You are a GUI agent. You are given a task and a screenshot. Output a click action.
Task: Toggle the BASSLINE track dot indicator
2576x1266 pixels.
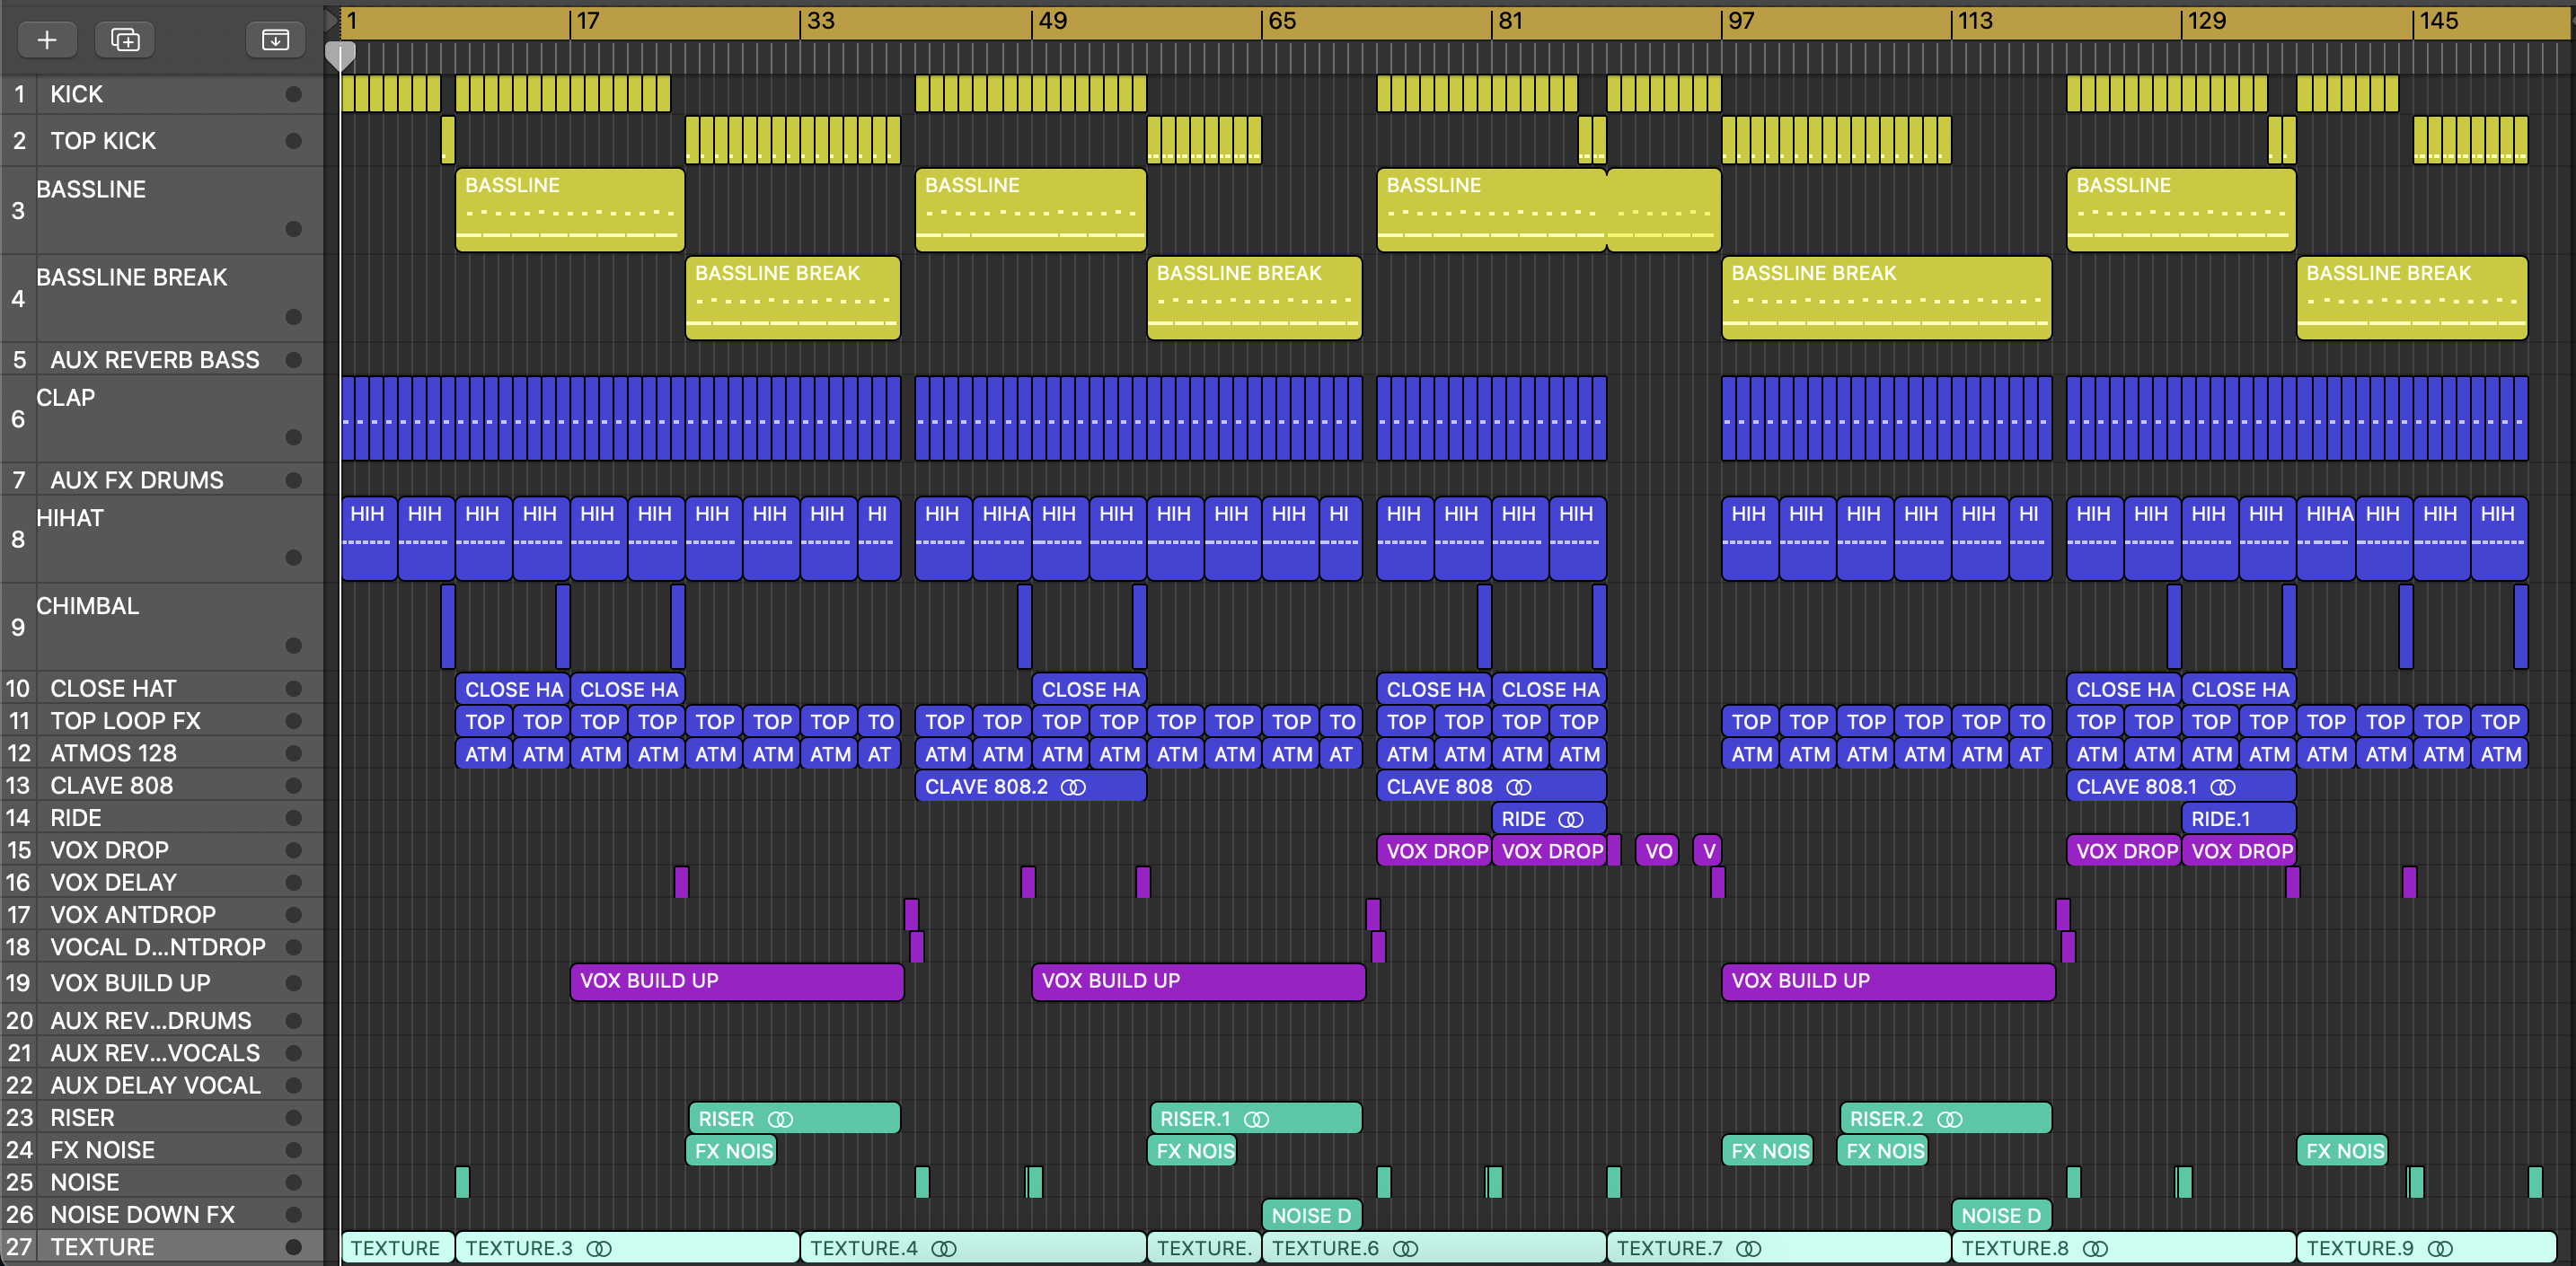click(293, 229)
